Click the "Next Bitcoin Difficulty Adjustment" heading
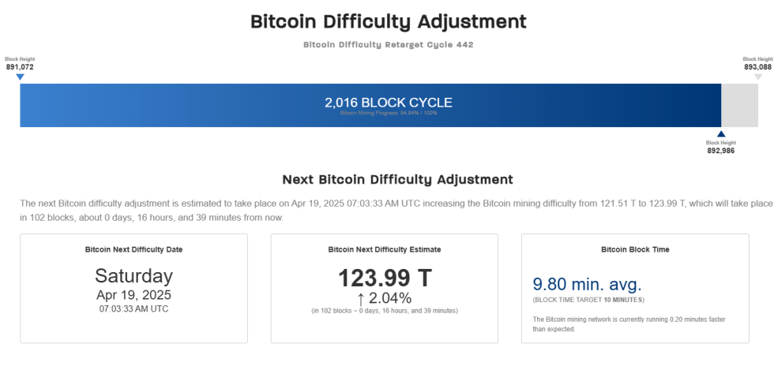The image size is (774, 370). pos(387,180)
